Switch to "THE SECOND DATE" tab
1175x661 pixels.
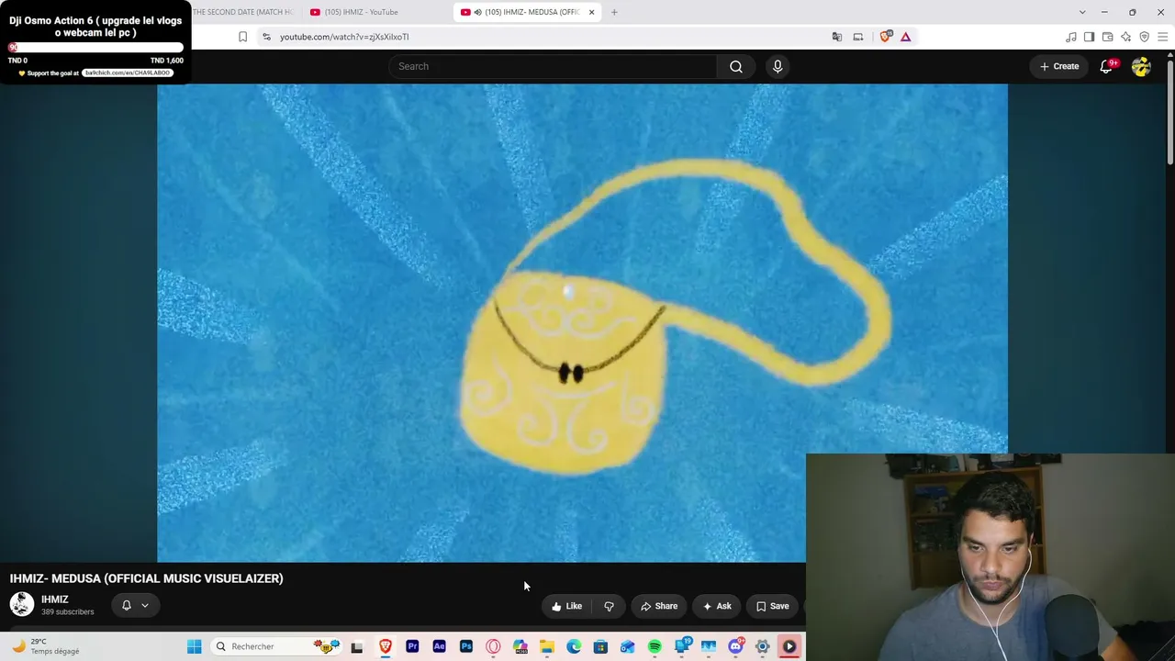tap(244, 12)
